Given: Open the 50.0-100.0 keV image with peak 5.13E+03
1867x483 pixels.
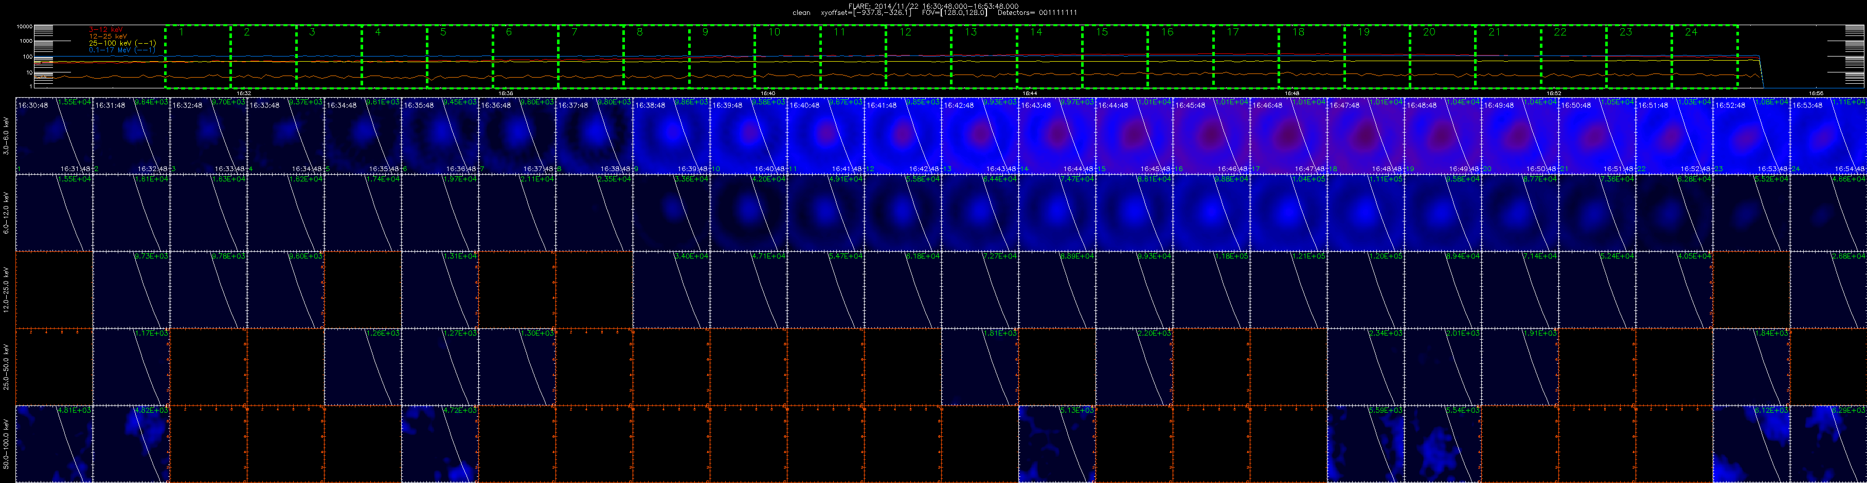Looking at the screenshot, I should coord(1057,444).
